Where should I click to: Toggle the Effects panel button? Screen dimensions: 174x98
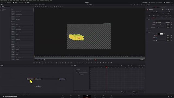pos(15,2)
